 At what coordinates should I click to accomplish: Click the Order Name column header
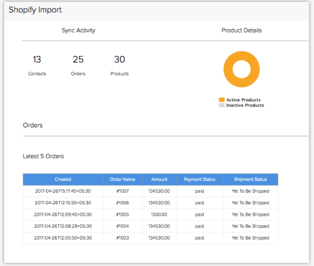tap(122, 179)
